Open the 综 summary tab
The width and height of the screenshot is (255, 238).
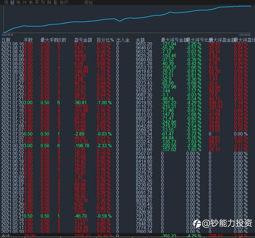pyautogui.click(x=6, y=3)
